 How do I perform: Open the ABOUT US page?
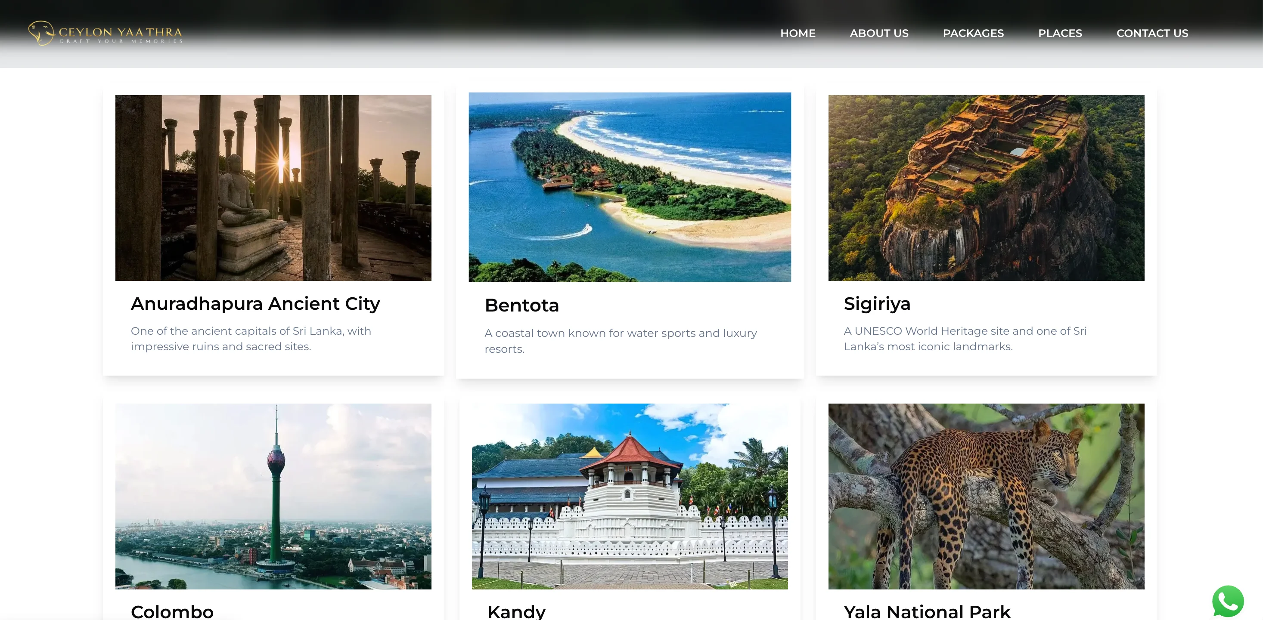point(878,33)
